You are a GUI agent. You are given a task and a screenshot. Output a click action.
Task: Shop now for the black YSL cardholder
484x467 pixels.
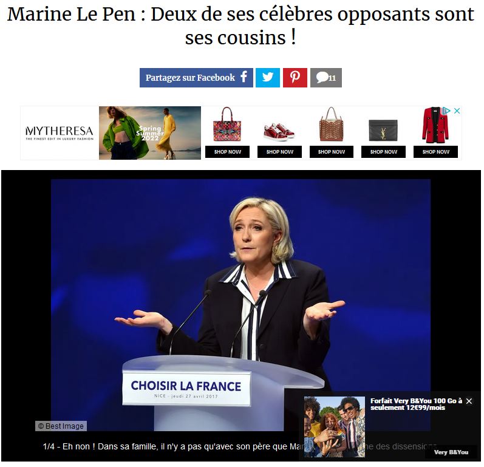383,152
